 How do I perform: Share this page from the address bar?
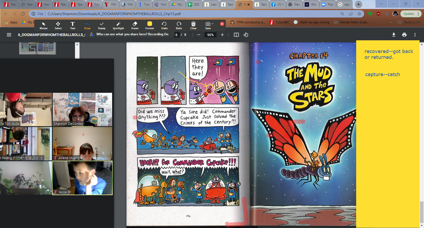click(351, 14)
